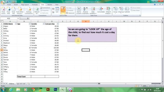Select the age and cost sheet tab
The height and width of the screenshot is (92, 164).
click(21, 84)
